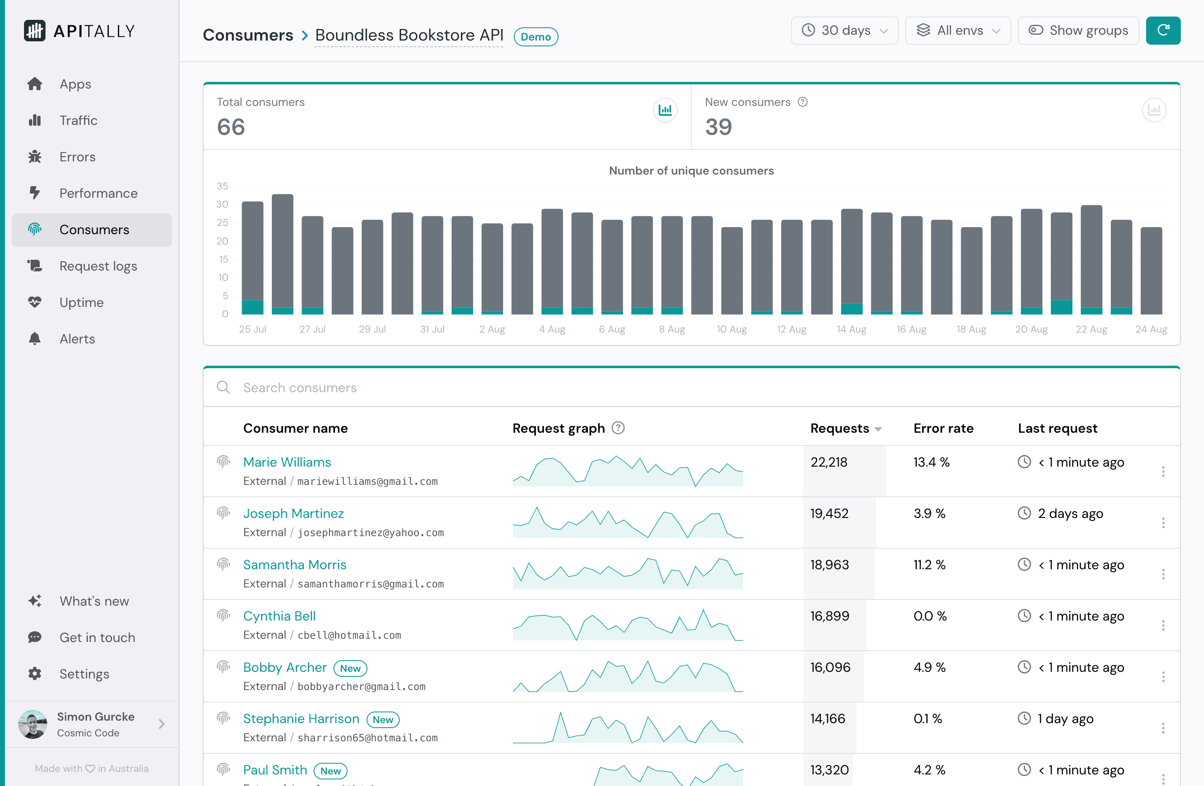1204x786 pixels.
Task: Click the 13.4 % error rate value
Action: (x=931, y=462)
